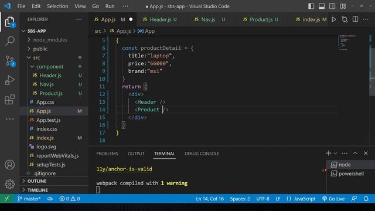Change the LF end of line sequence
This screenshot has width=375, height=211.
278,199
